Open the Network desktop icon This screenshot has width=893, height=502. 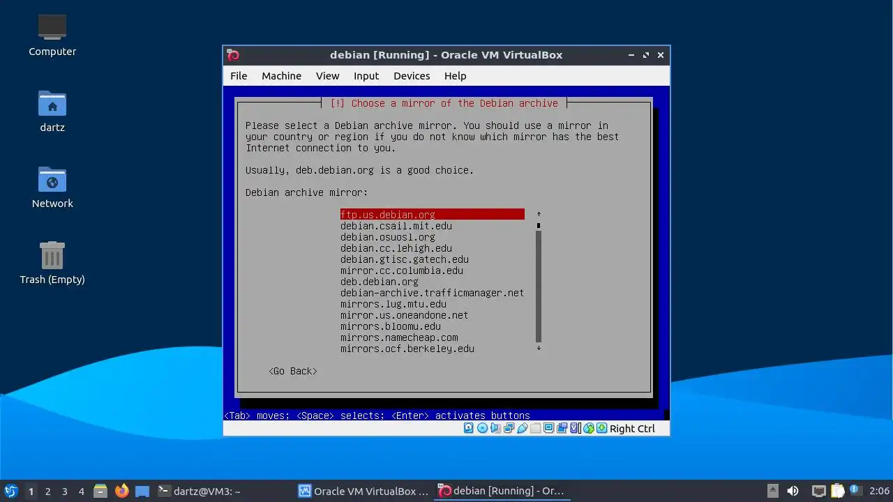pos(52,186)
